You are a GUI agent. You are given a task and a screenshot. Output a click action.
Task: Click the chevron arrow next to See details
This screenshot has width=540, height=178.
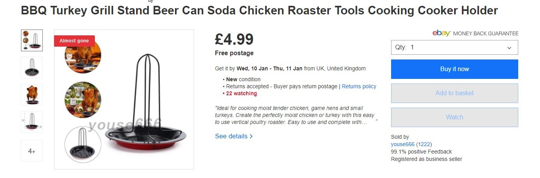tap(251, 136)
